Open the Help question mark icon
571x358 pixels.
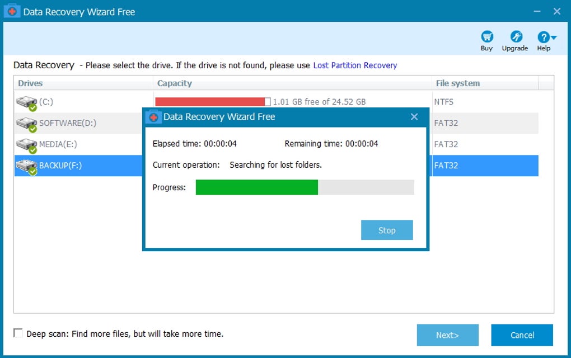click(543, 37)
